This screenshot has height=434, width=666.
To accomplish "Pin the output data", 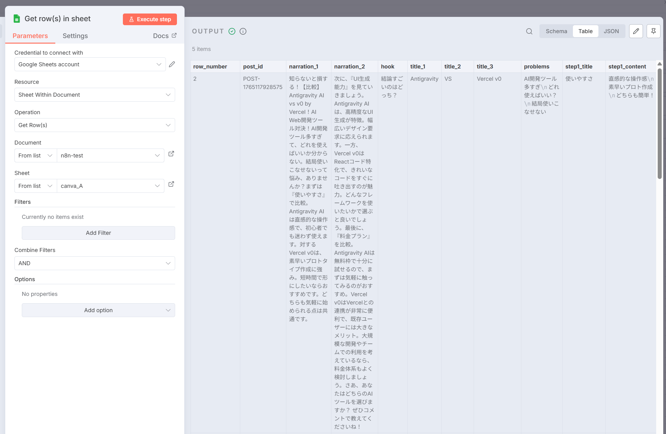I will tap(653, 31).
